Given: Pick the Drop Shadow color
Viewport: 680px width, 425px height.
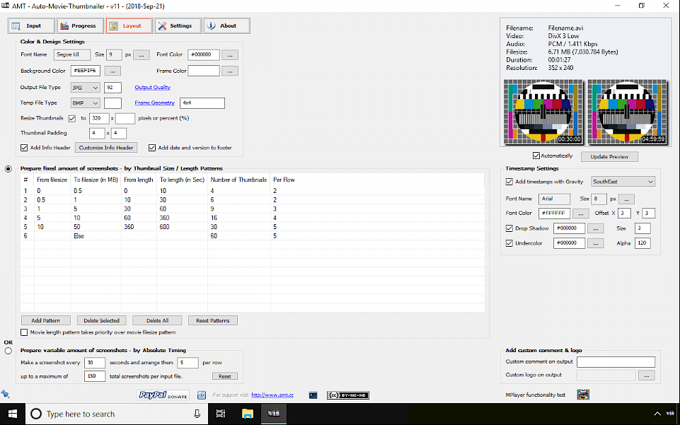Looking at the screenshot, I should point(596,228).
